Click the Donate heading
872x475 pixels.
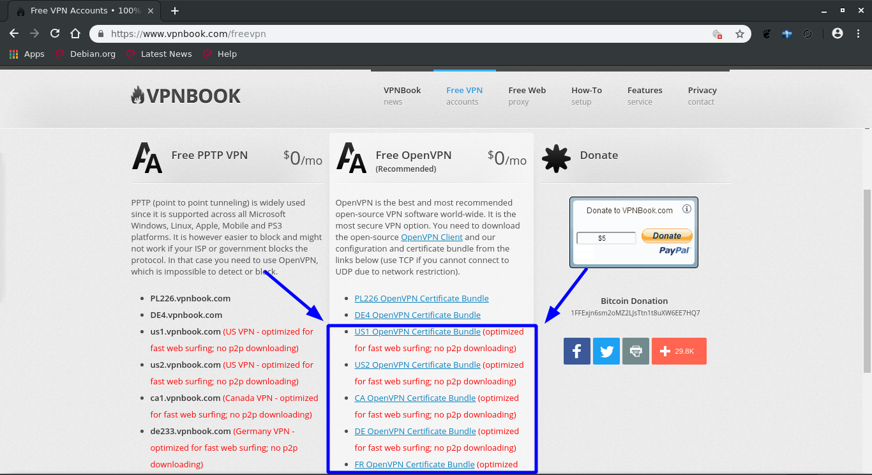[x=599, y=155]
